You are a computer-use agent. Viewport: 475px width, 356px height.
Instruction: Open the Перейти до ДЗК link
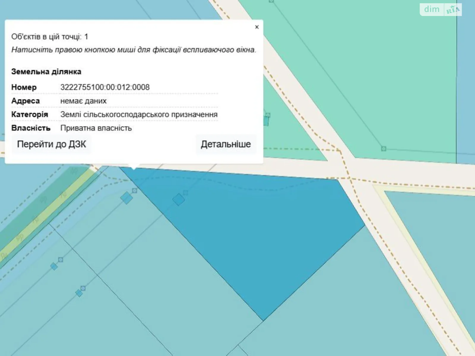[51, 144]
